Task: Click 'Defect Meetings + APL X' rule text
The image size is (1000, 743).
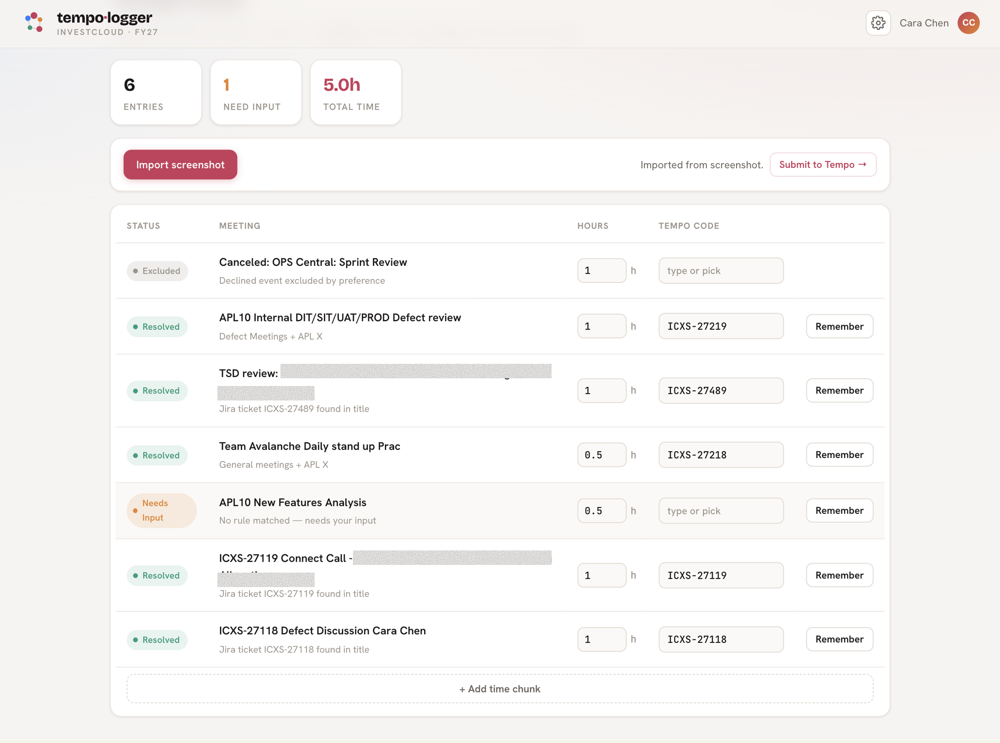Action: [271, 337]
